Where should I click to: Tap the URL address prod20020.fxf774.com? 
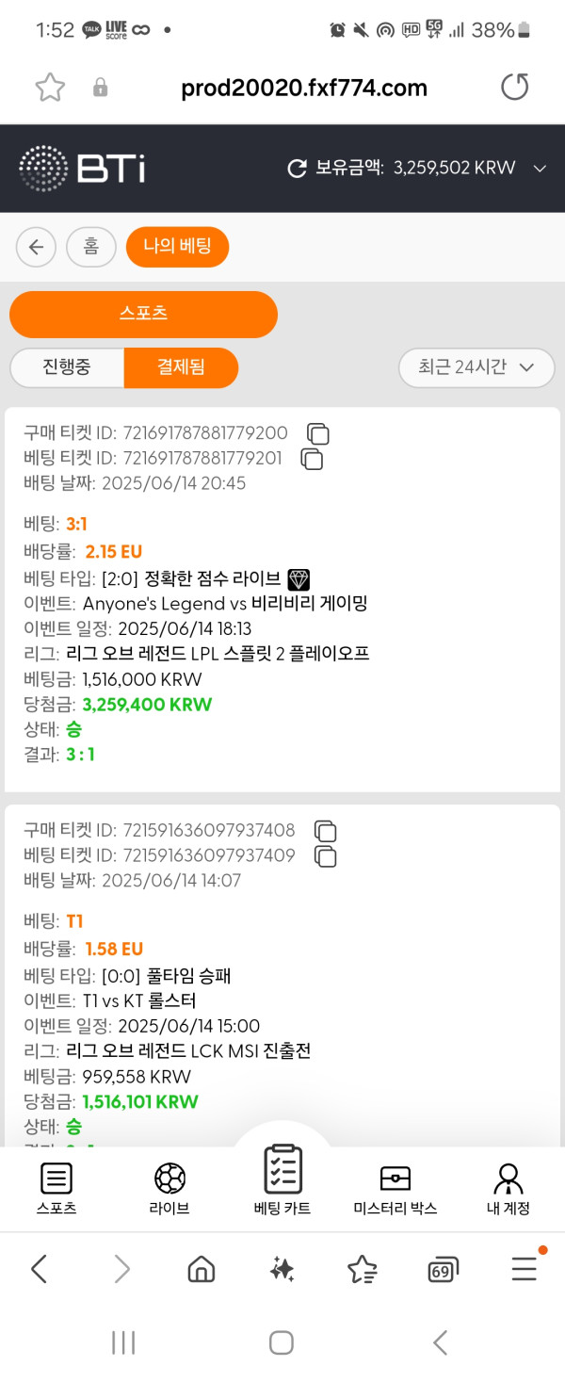click(x=303, y=89)
